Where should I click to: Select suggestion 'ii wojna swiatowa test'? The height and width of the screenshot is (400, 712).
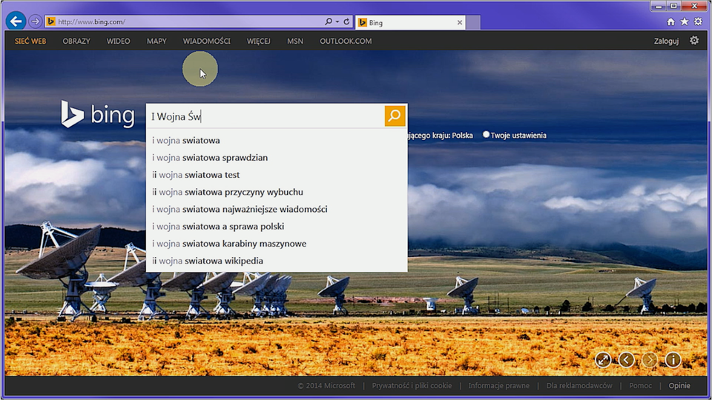tap(277, 175)
